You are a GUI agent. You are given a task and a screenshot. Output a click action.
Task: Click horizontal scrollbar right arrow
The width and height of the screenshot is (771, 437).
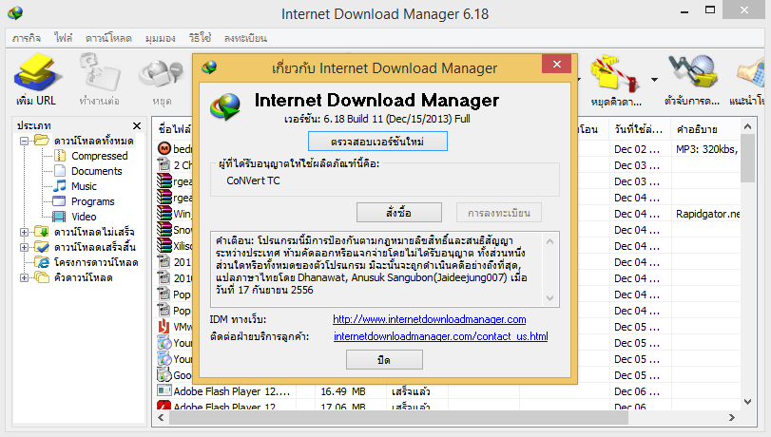[x=732, y=417]
